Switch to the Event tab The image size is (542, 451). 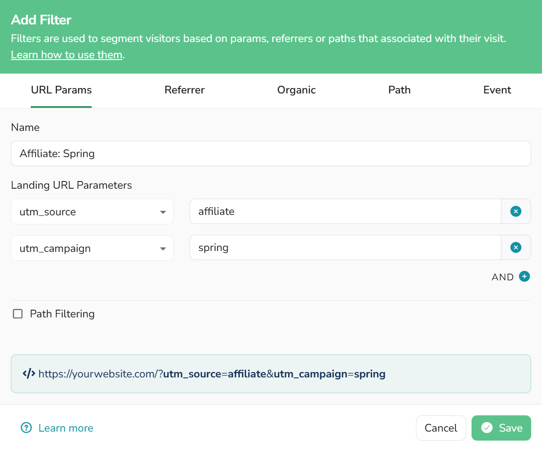click(x=497, y=90)
